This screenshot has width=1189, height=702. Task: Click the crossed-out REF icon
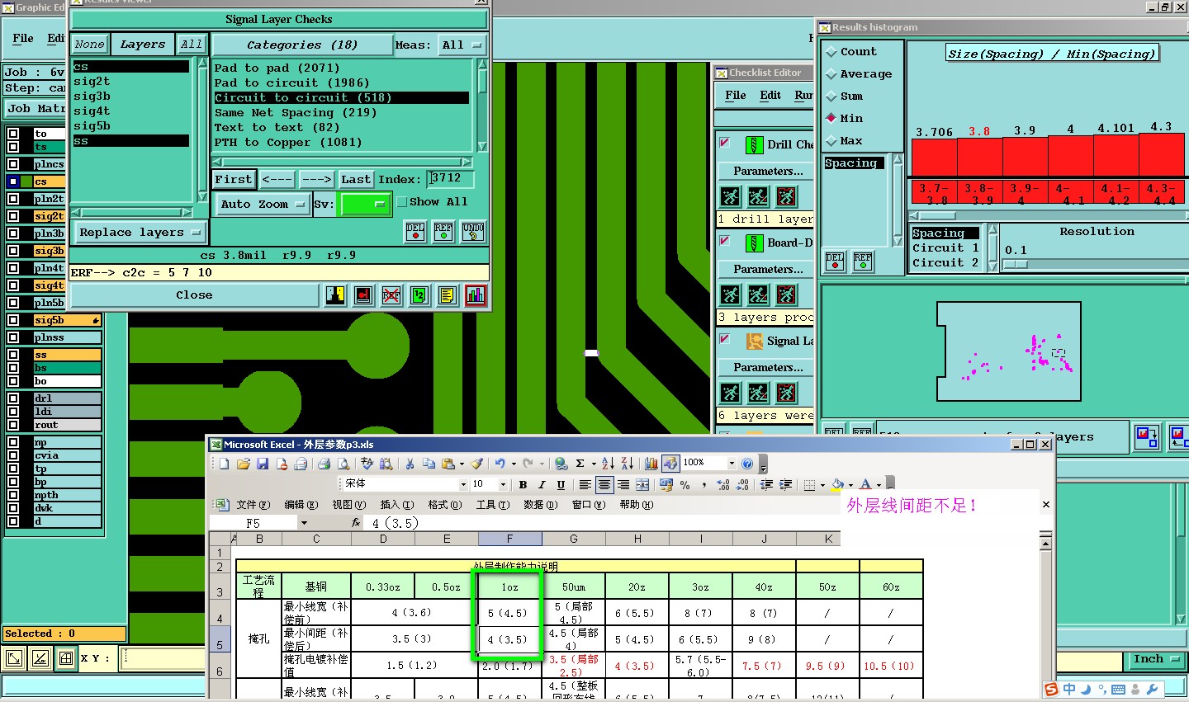click(x=391, y=295)
